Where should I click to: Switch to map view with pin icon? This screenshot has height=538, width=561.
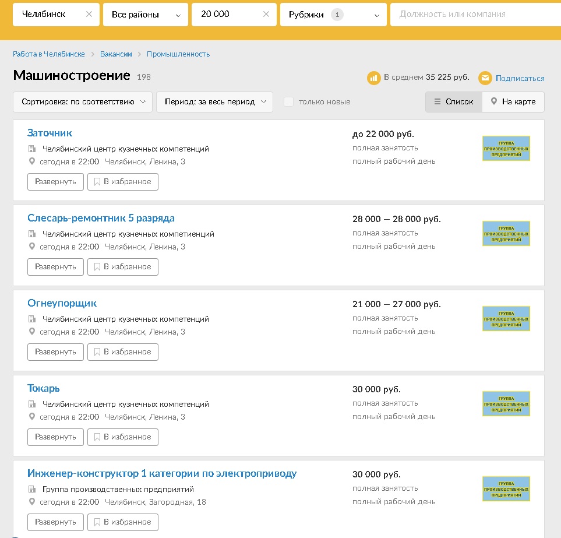(494, 101)
